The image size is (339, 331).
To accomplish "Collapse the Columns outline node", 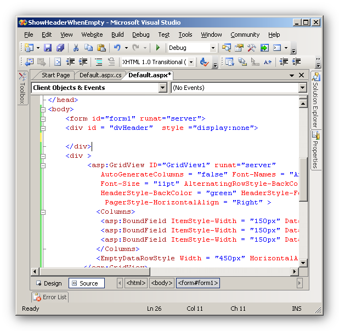I will (x=43, y=212).
